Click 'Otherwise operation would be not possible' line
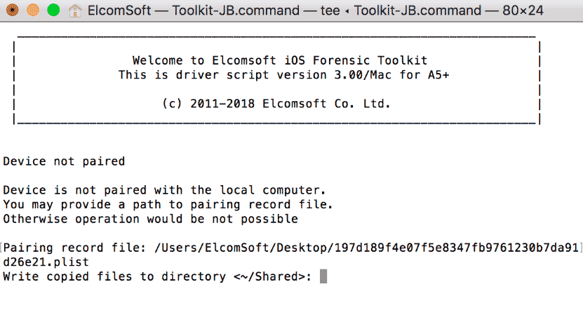Screen dimensions: 583x322 click(151, 219)
